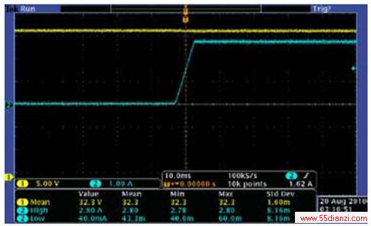The width and height of the screenshot is (371, 226).
Task: Click the channel 2 badge beside 1.00 A
Action: tap(95, 183)
